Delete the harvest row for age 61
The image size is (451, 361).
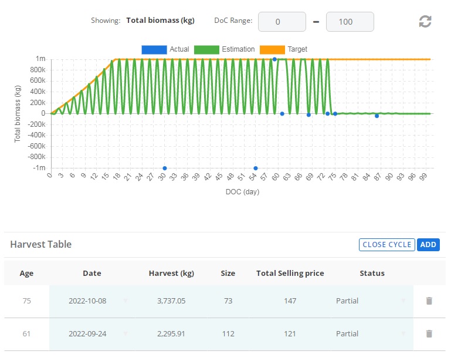pos(429,333)
